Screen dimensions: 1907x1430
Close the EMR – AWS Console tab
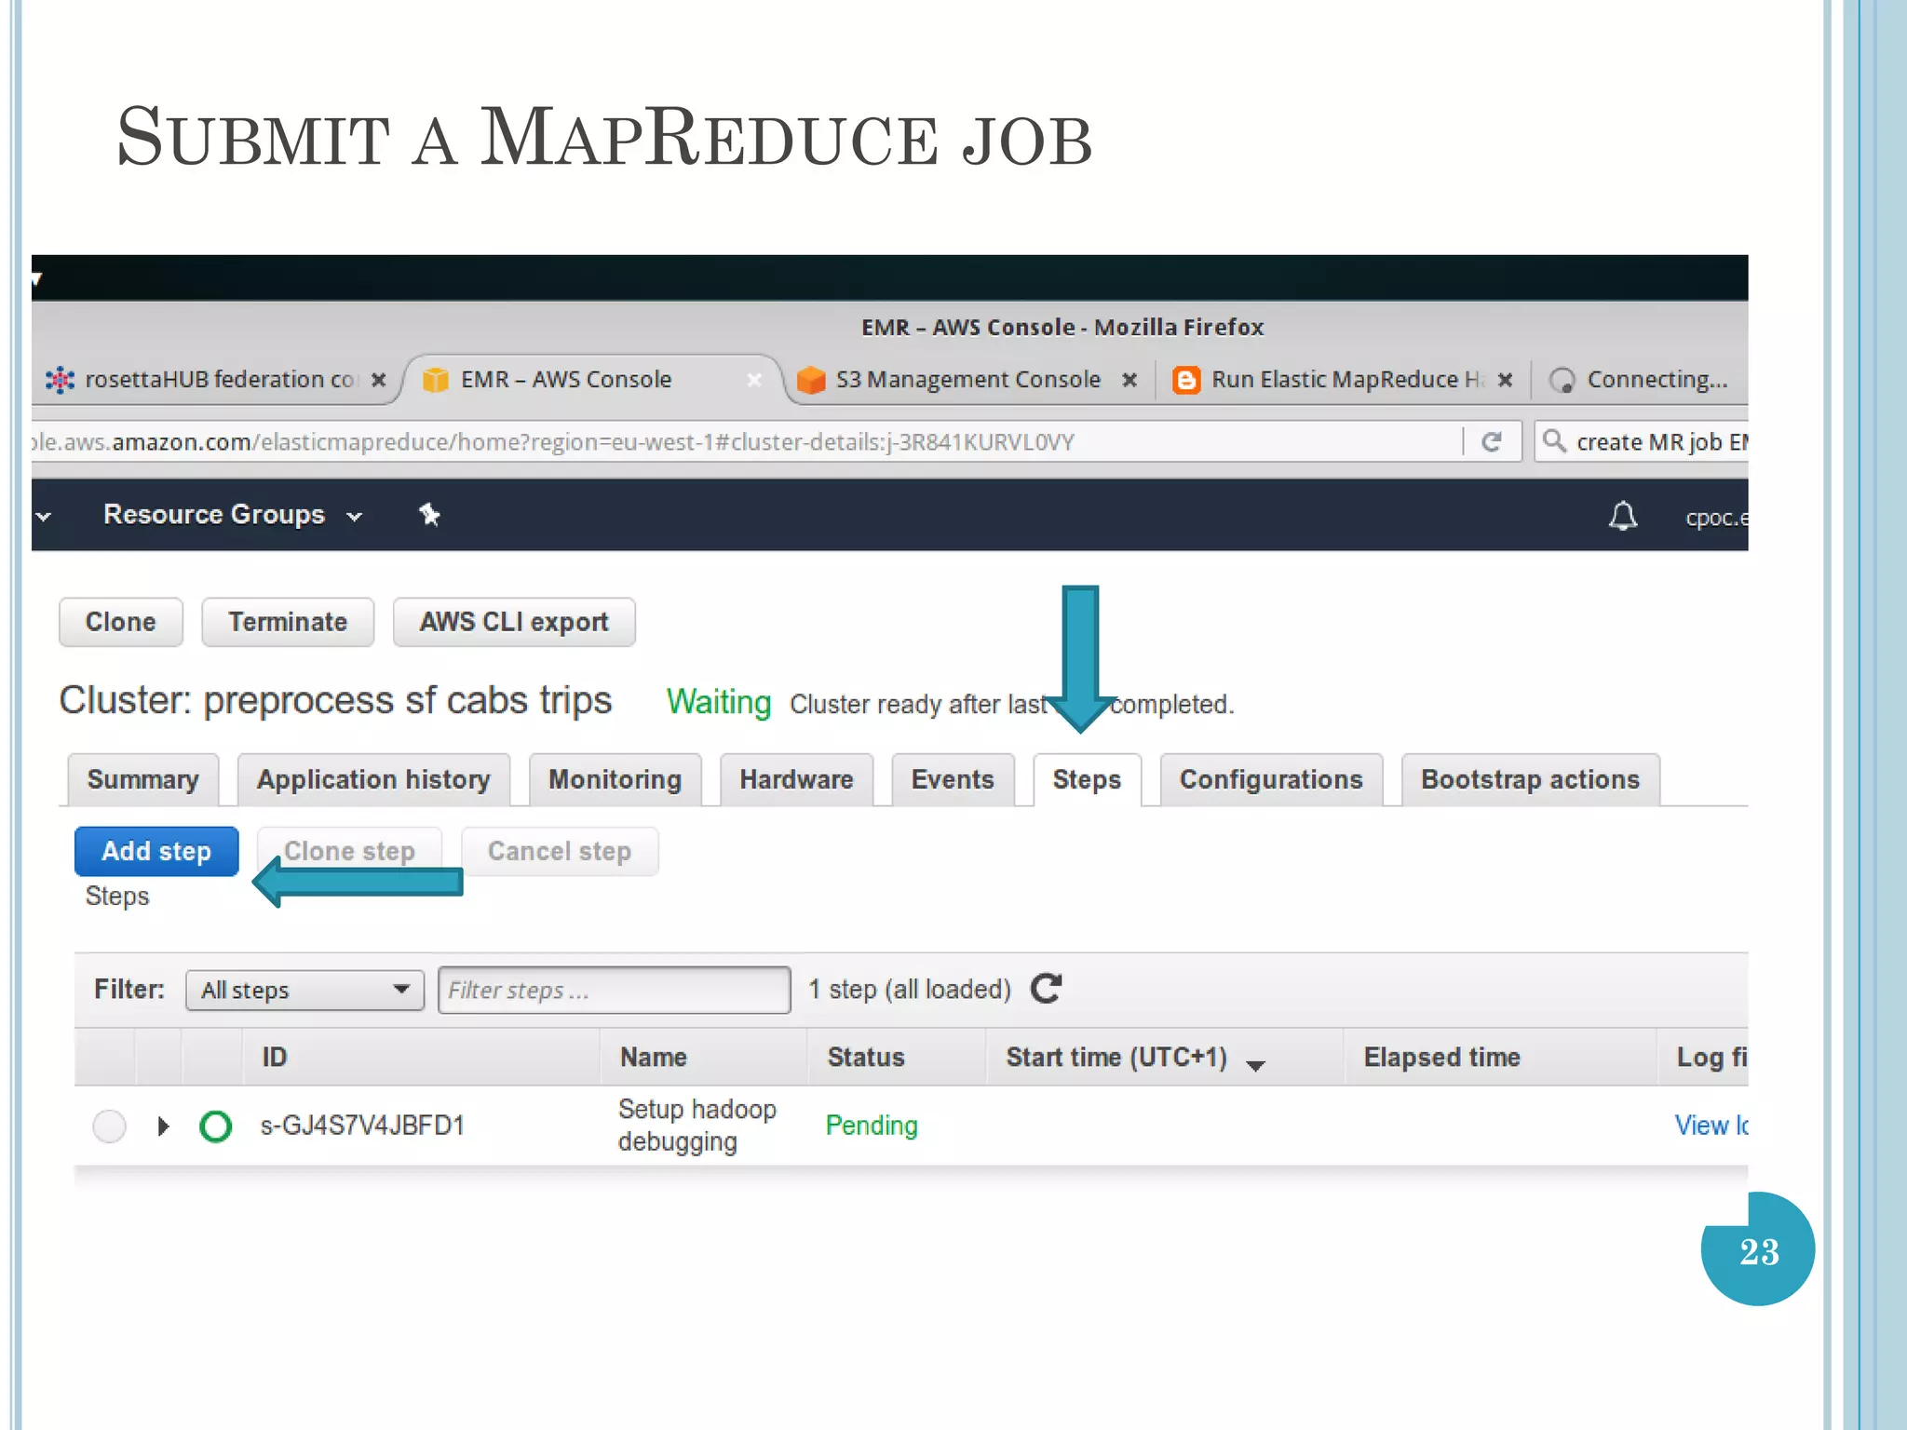pyautogui.click(x=754, y=380)
